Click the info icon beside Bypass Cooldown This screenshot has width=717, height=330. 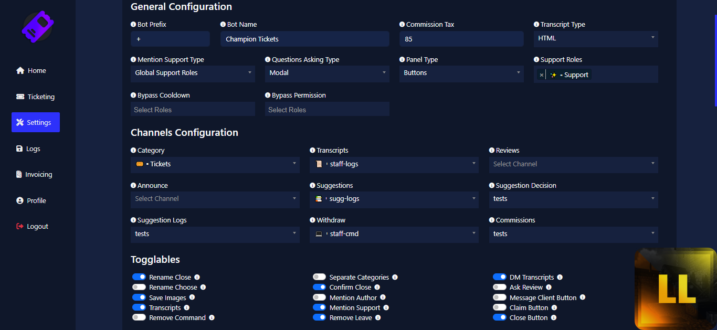tap(133, 95)
